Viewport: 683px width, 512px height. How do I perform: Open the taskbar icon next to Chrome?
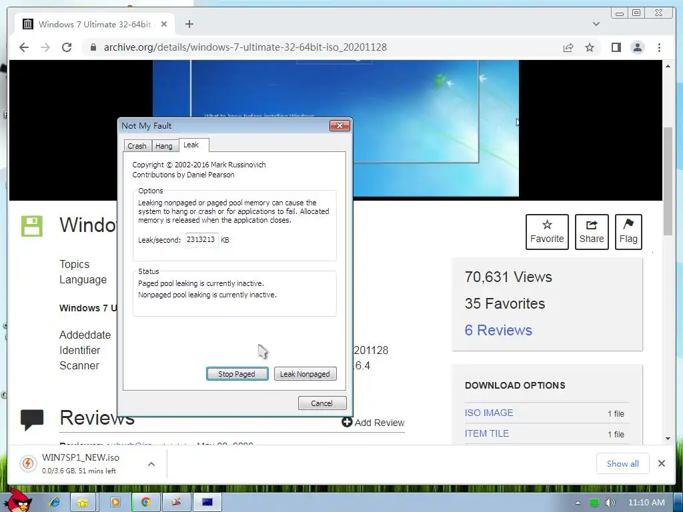point(176,502)
